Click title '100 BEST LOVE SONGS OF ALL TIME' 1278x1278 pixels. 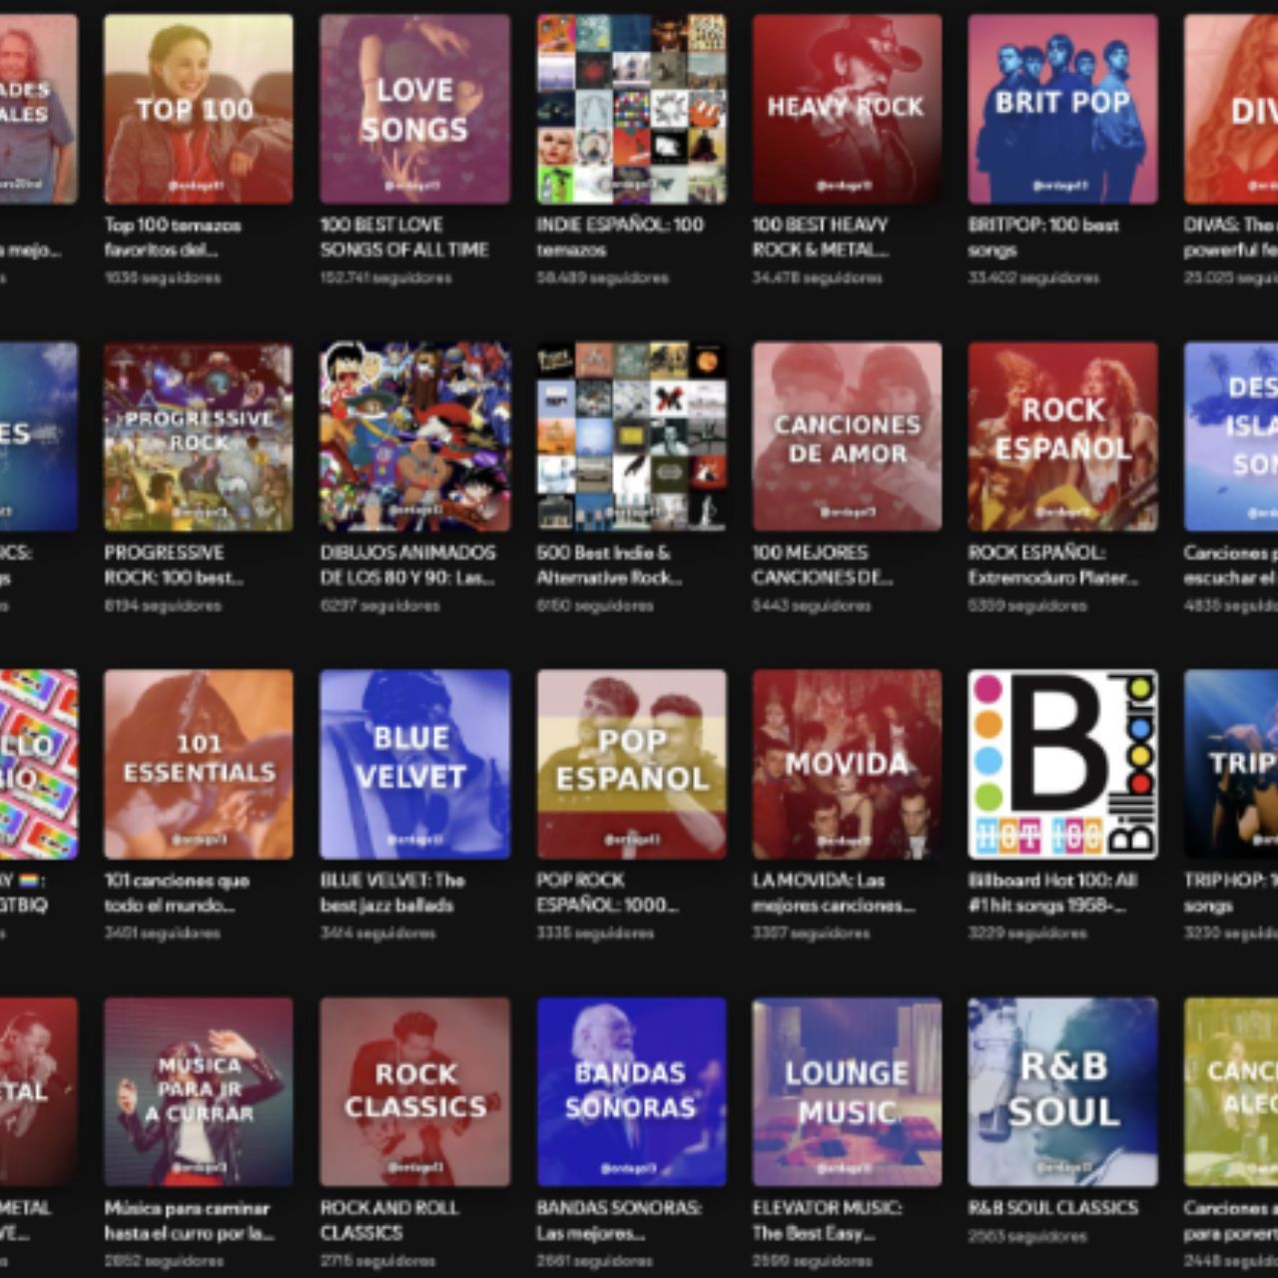[404, 238]
